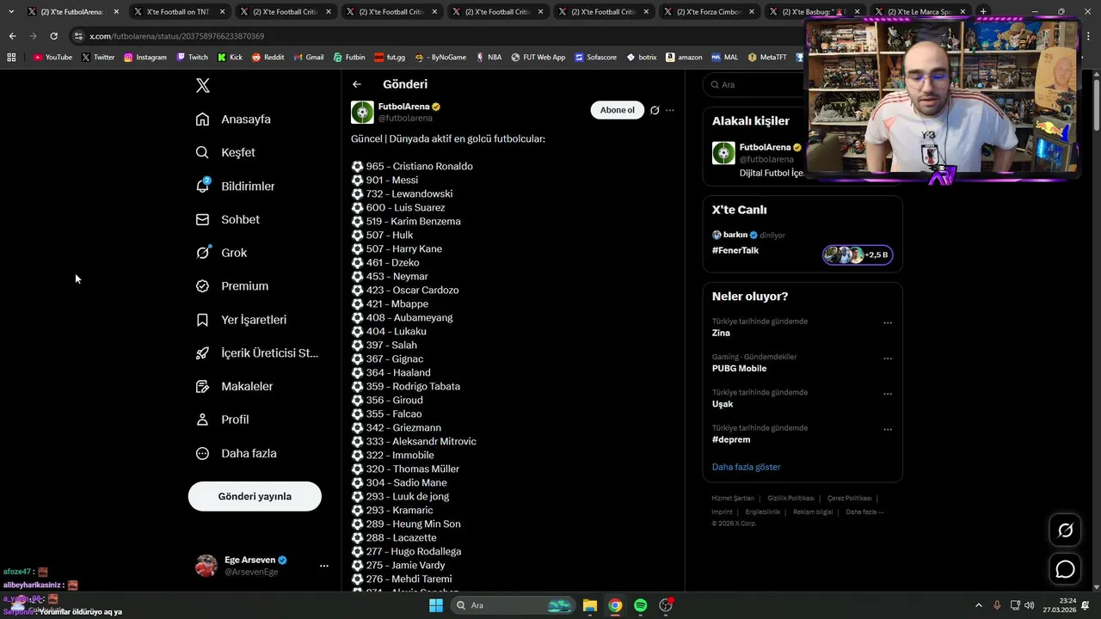Open Çerez Politikası footer link

coord(850,498)
